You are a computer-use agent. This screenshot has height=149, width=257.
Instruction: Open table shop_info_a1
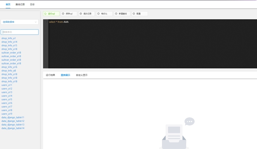[9, 38]
